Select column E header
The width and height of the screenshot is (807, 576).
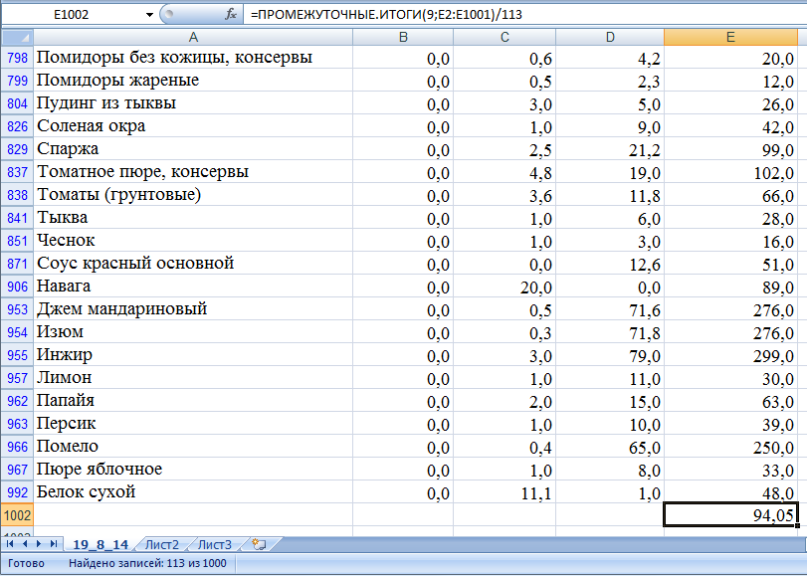click(x=730, y=37)
